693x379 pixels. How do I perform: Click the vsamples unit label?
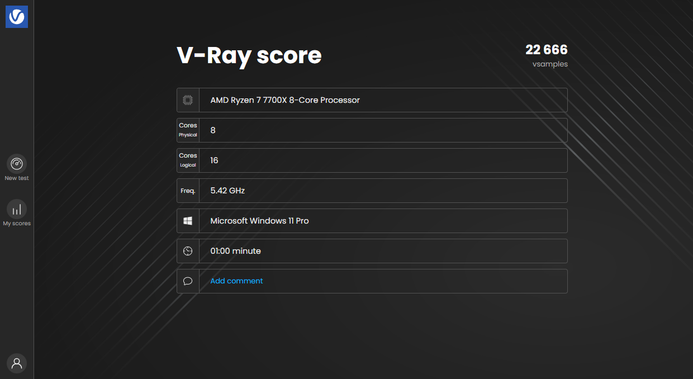point(550,64)
